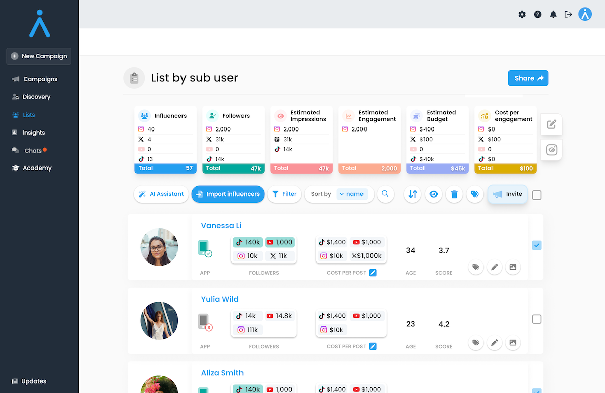605x393 pixels.
Task: Click the Share button
Action: pyautogui.click(x=528, y=78)
